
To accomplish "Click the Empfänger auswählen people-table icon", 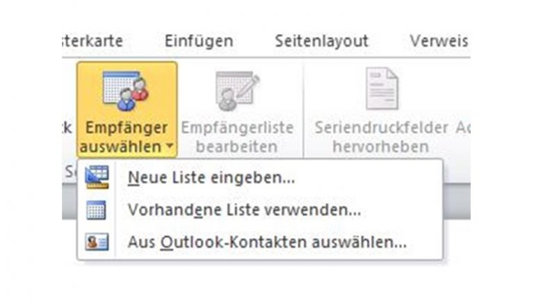I will click(x=126, y=91).
